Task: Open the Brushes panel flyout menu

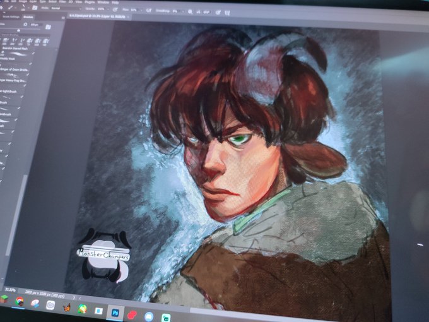Action: [63, 18]
